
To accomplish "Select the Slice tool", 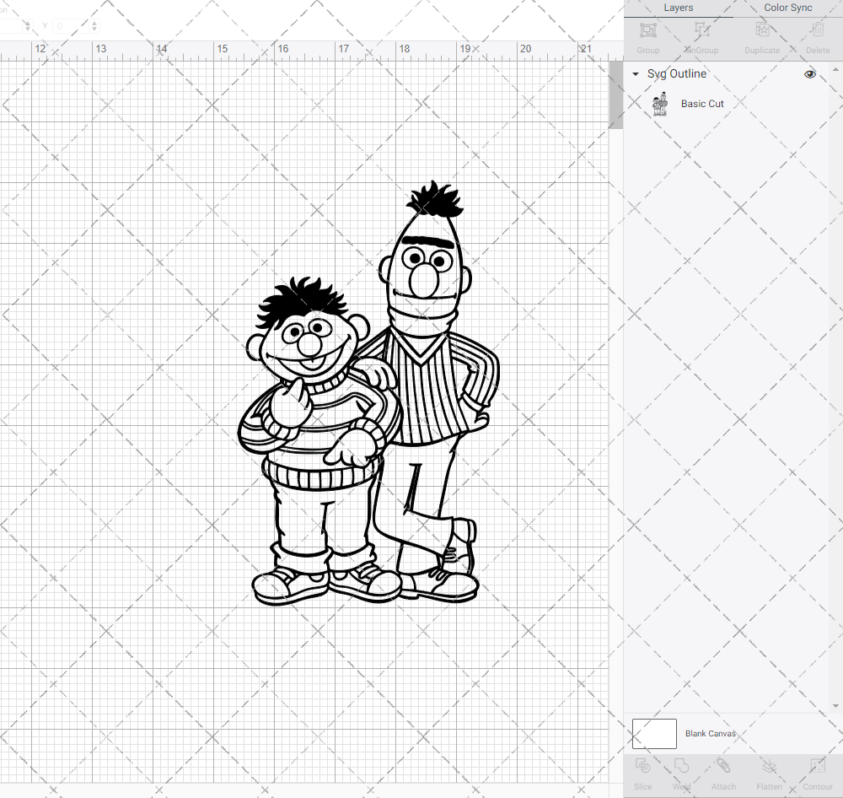I will (642, 772).
